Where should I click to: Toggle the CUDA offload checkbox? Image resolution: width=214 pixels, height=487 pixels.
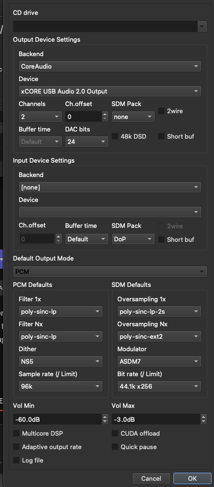(115, 433)
